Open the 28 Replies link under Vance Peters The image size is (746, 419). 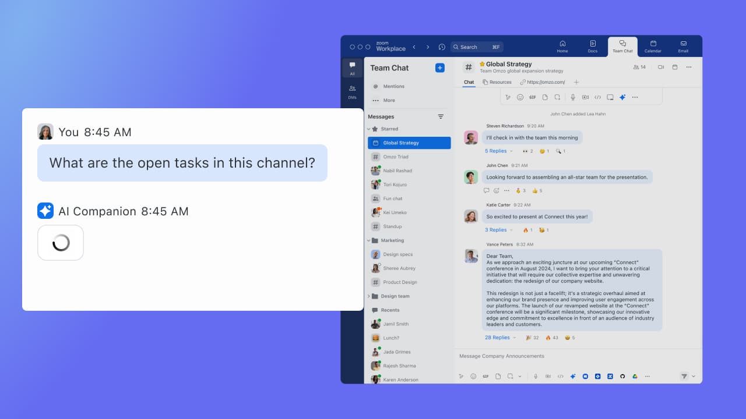click(498, 338)
